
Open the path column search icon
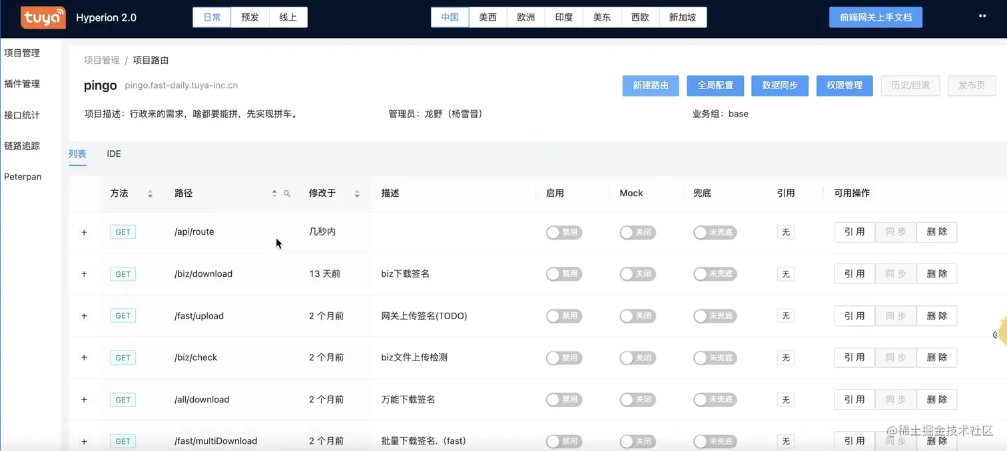click(287, 194)
